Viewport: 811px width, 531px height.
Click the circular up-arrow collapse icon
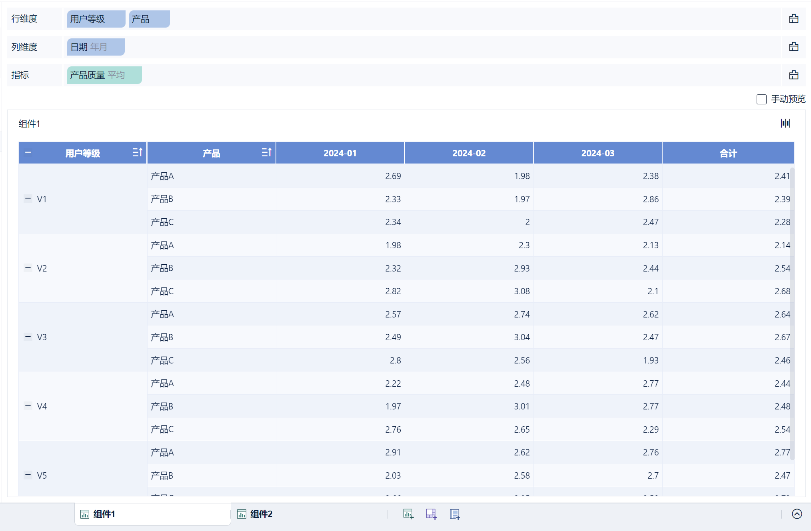797,514
